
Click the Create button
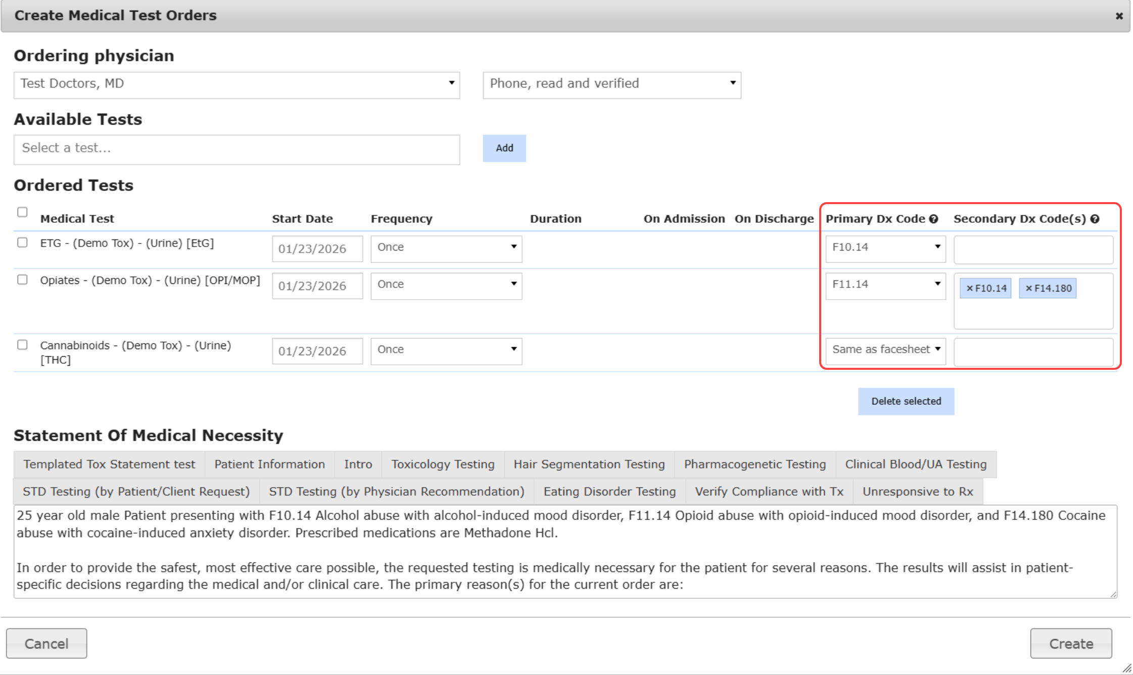(1070, 643)
